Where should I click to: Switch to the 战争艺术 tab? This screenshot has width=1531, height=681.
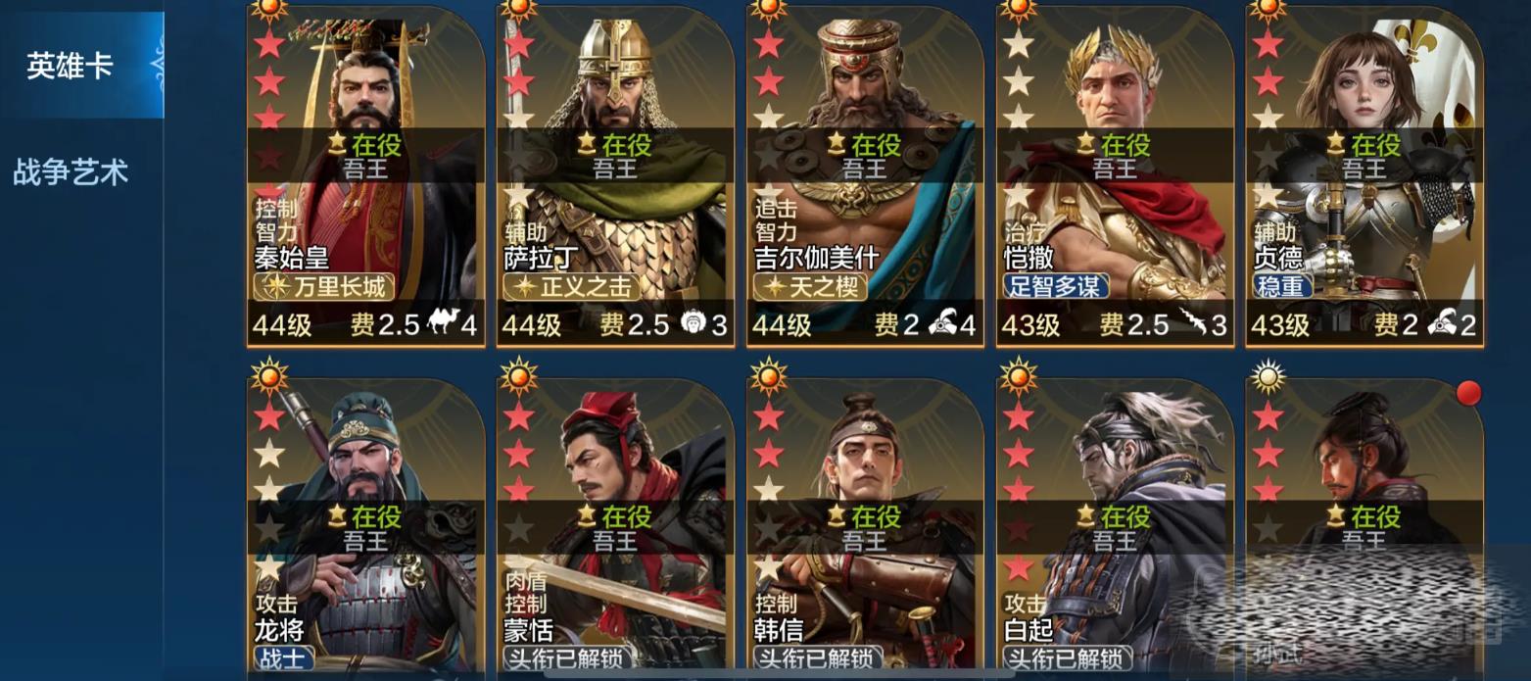(x=71, y=172)
